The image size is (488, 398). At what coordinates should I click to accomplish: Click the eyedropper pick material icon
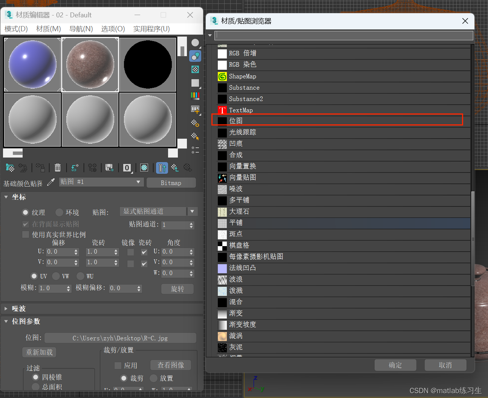pyautogui.click(x=51, y=182)
